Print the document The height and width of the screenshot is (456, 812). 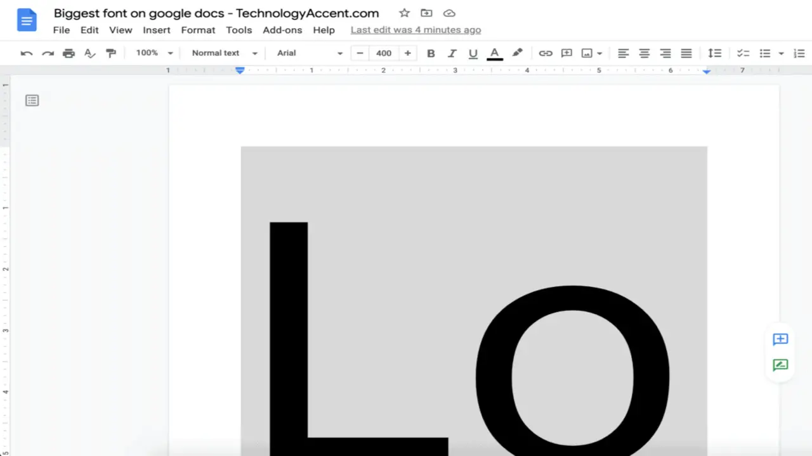(x=69, y=53)
